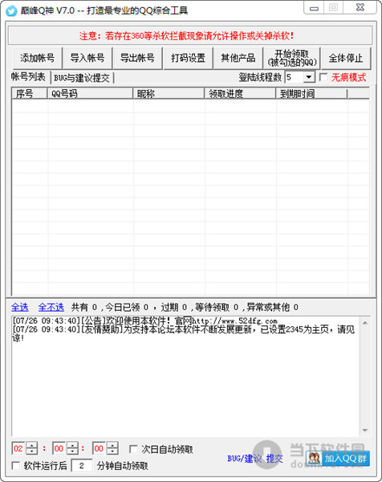Open 打码设置 captcha settings
The image size is (382, 482).
pos(188,58)
